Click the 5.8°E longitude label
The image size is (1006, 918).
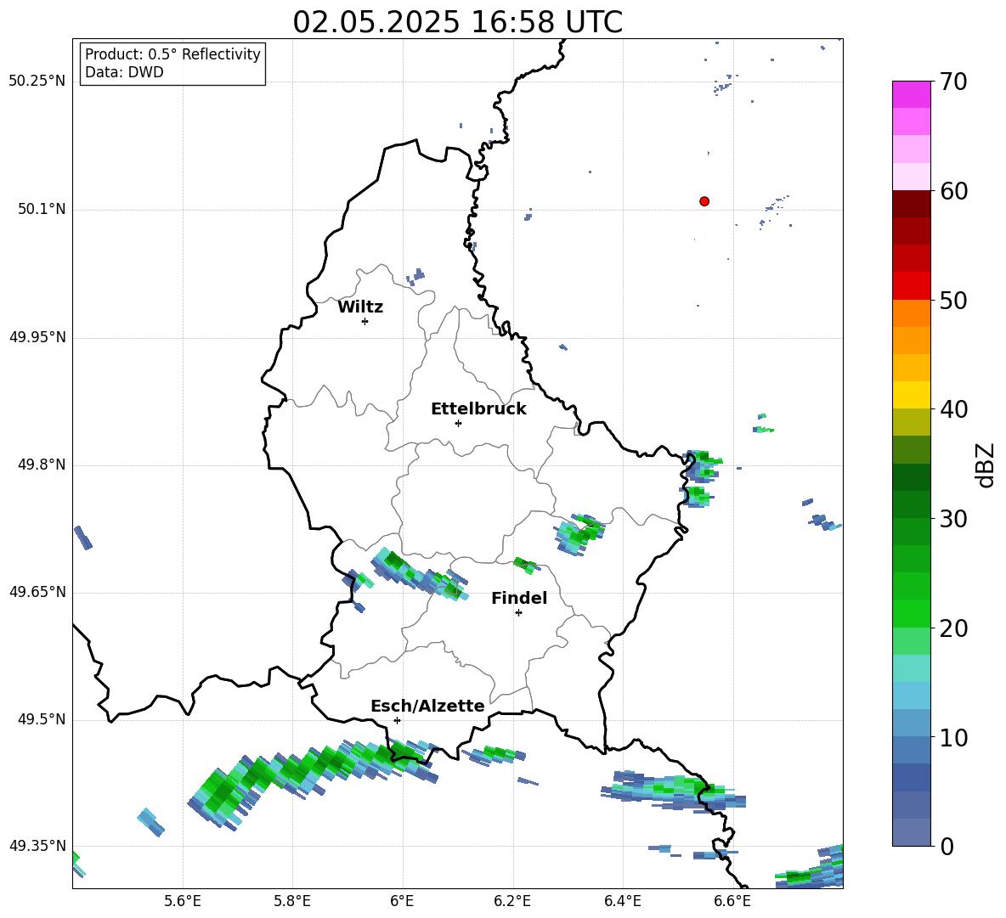(x=292, y=901)
